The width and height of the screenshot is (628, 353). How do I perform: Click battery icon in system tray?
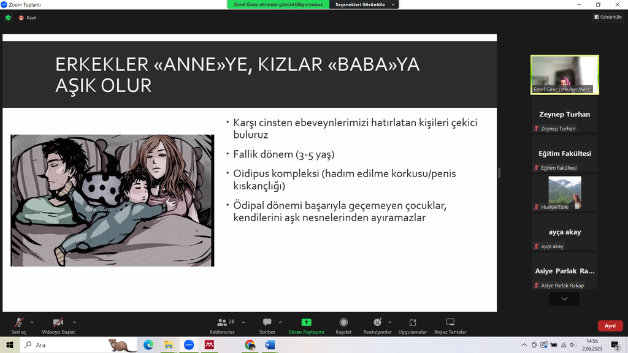(554, 344)
